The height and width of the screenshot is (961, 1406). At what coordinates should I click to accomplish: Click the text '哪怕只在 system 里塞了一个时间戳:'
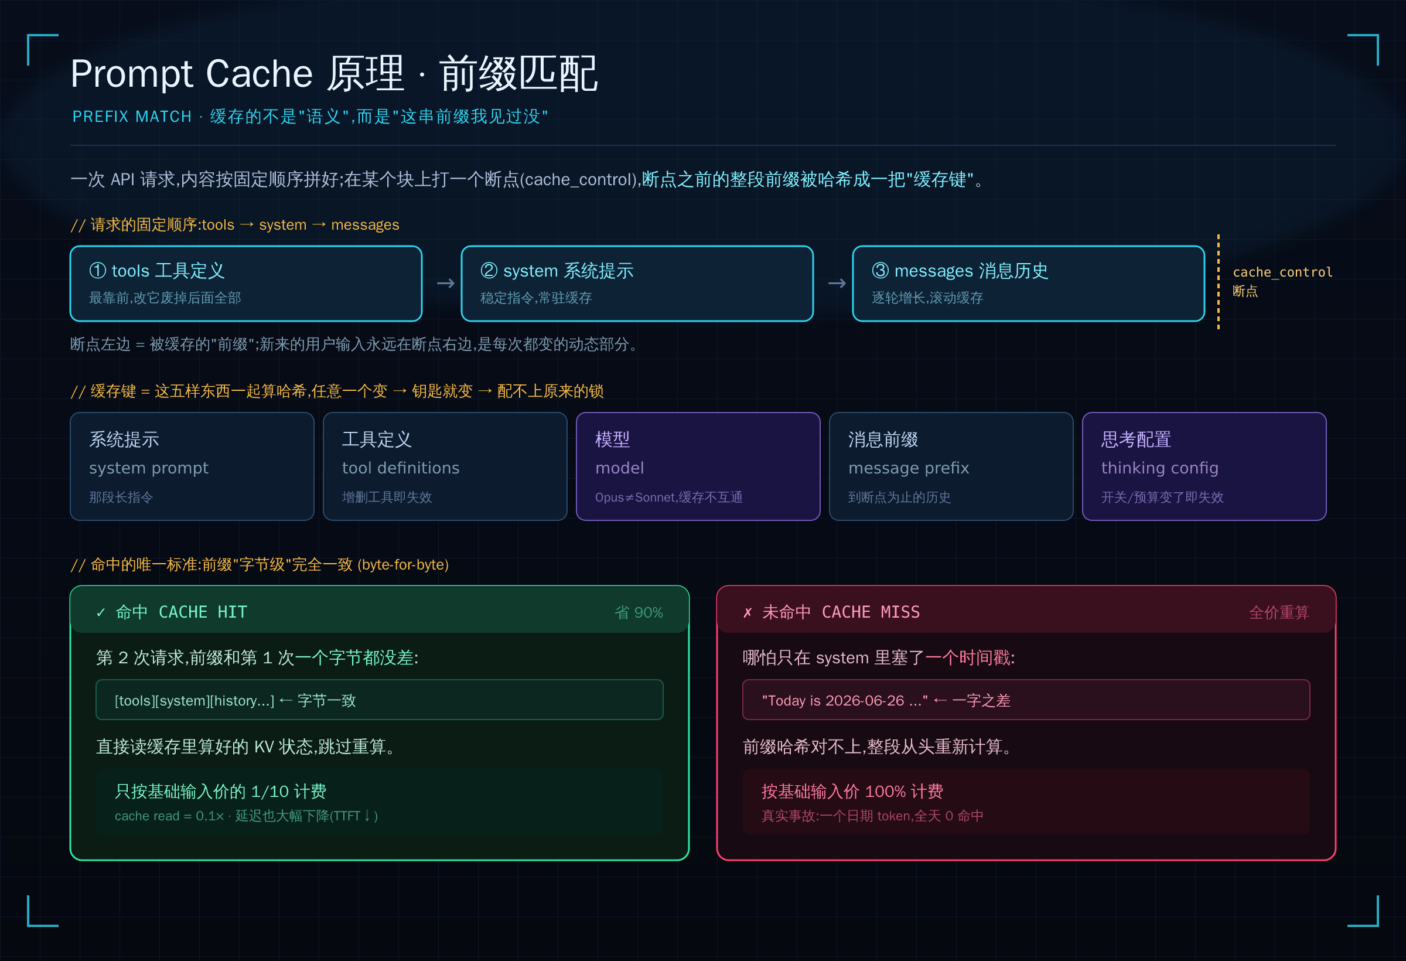click(878, 658)
